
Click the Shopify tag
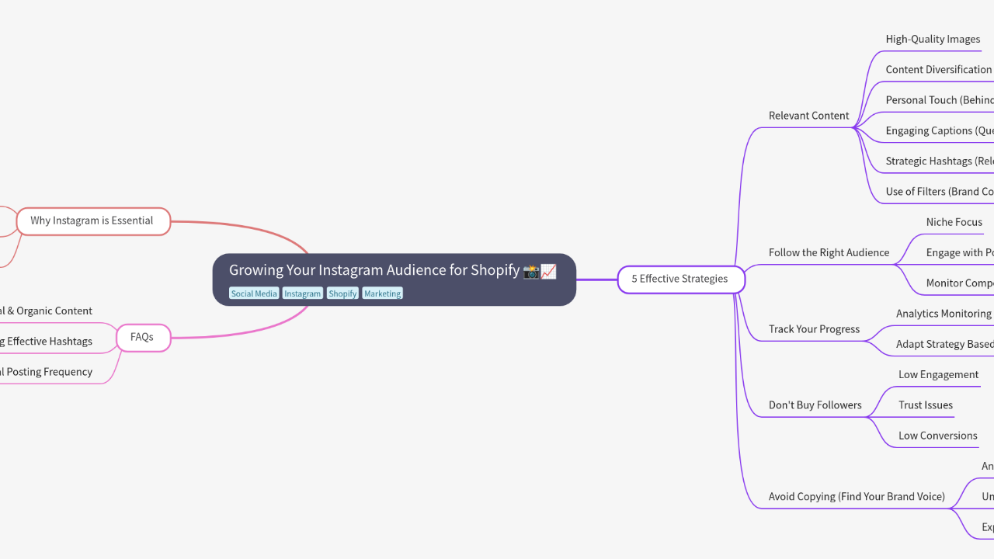tap(342, 293)
